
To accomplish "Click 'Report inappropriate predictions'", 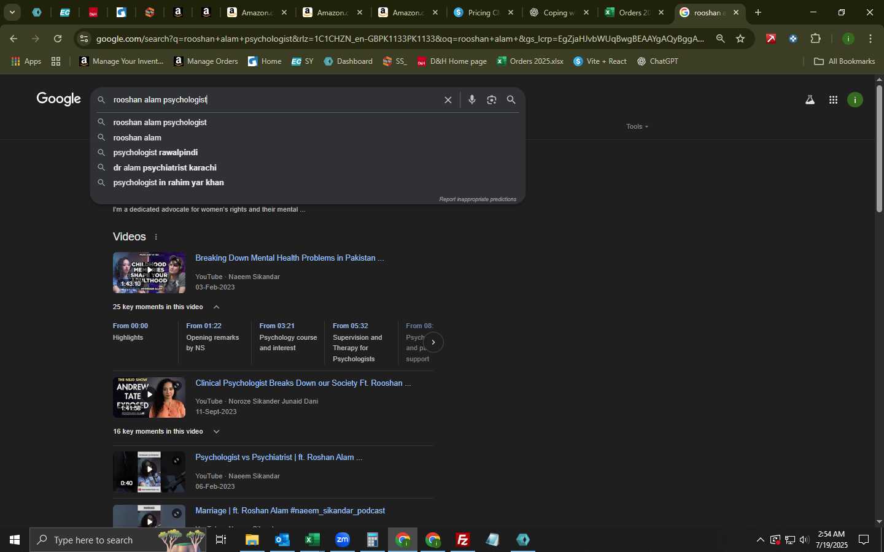I will pyautogui.click(x=478, y=199).
